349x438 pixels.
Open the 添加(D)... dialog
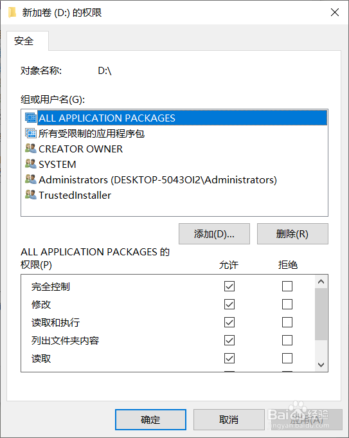[x=214, y=234]
